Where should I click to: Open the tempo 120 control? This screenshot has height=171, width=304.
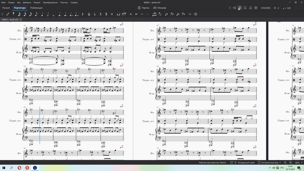click(286, 8)
